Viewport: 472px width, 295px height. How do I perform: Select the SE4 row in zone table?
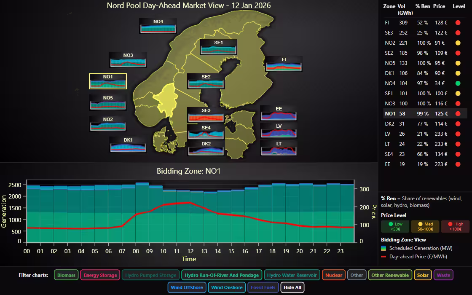pyautogui.click(x=425, y=154)
